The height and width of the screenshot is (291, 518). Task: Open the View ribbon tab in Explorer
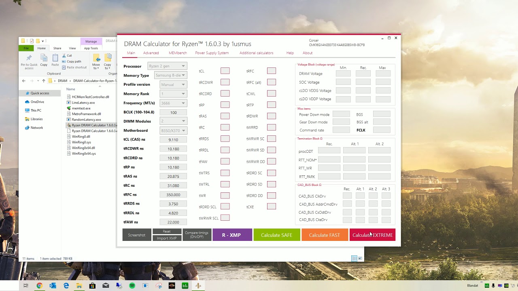pyautogui.click(x=72, y=48)
